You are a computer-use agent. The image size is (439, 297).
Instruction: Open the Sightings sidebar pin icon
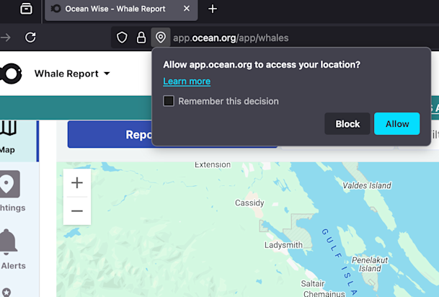9,184
